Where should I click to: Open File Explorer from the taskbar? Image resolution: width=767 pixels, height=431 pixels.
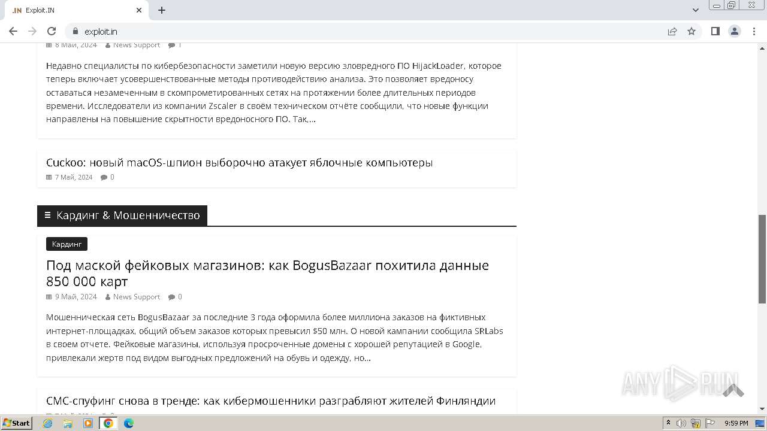[68, 423]
